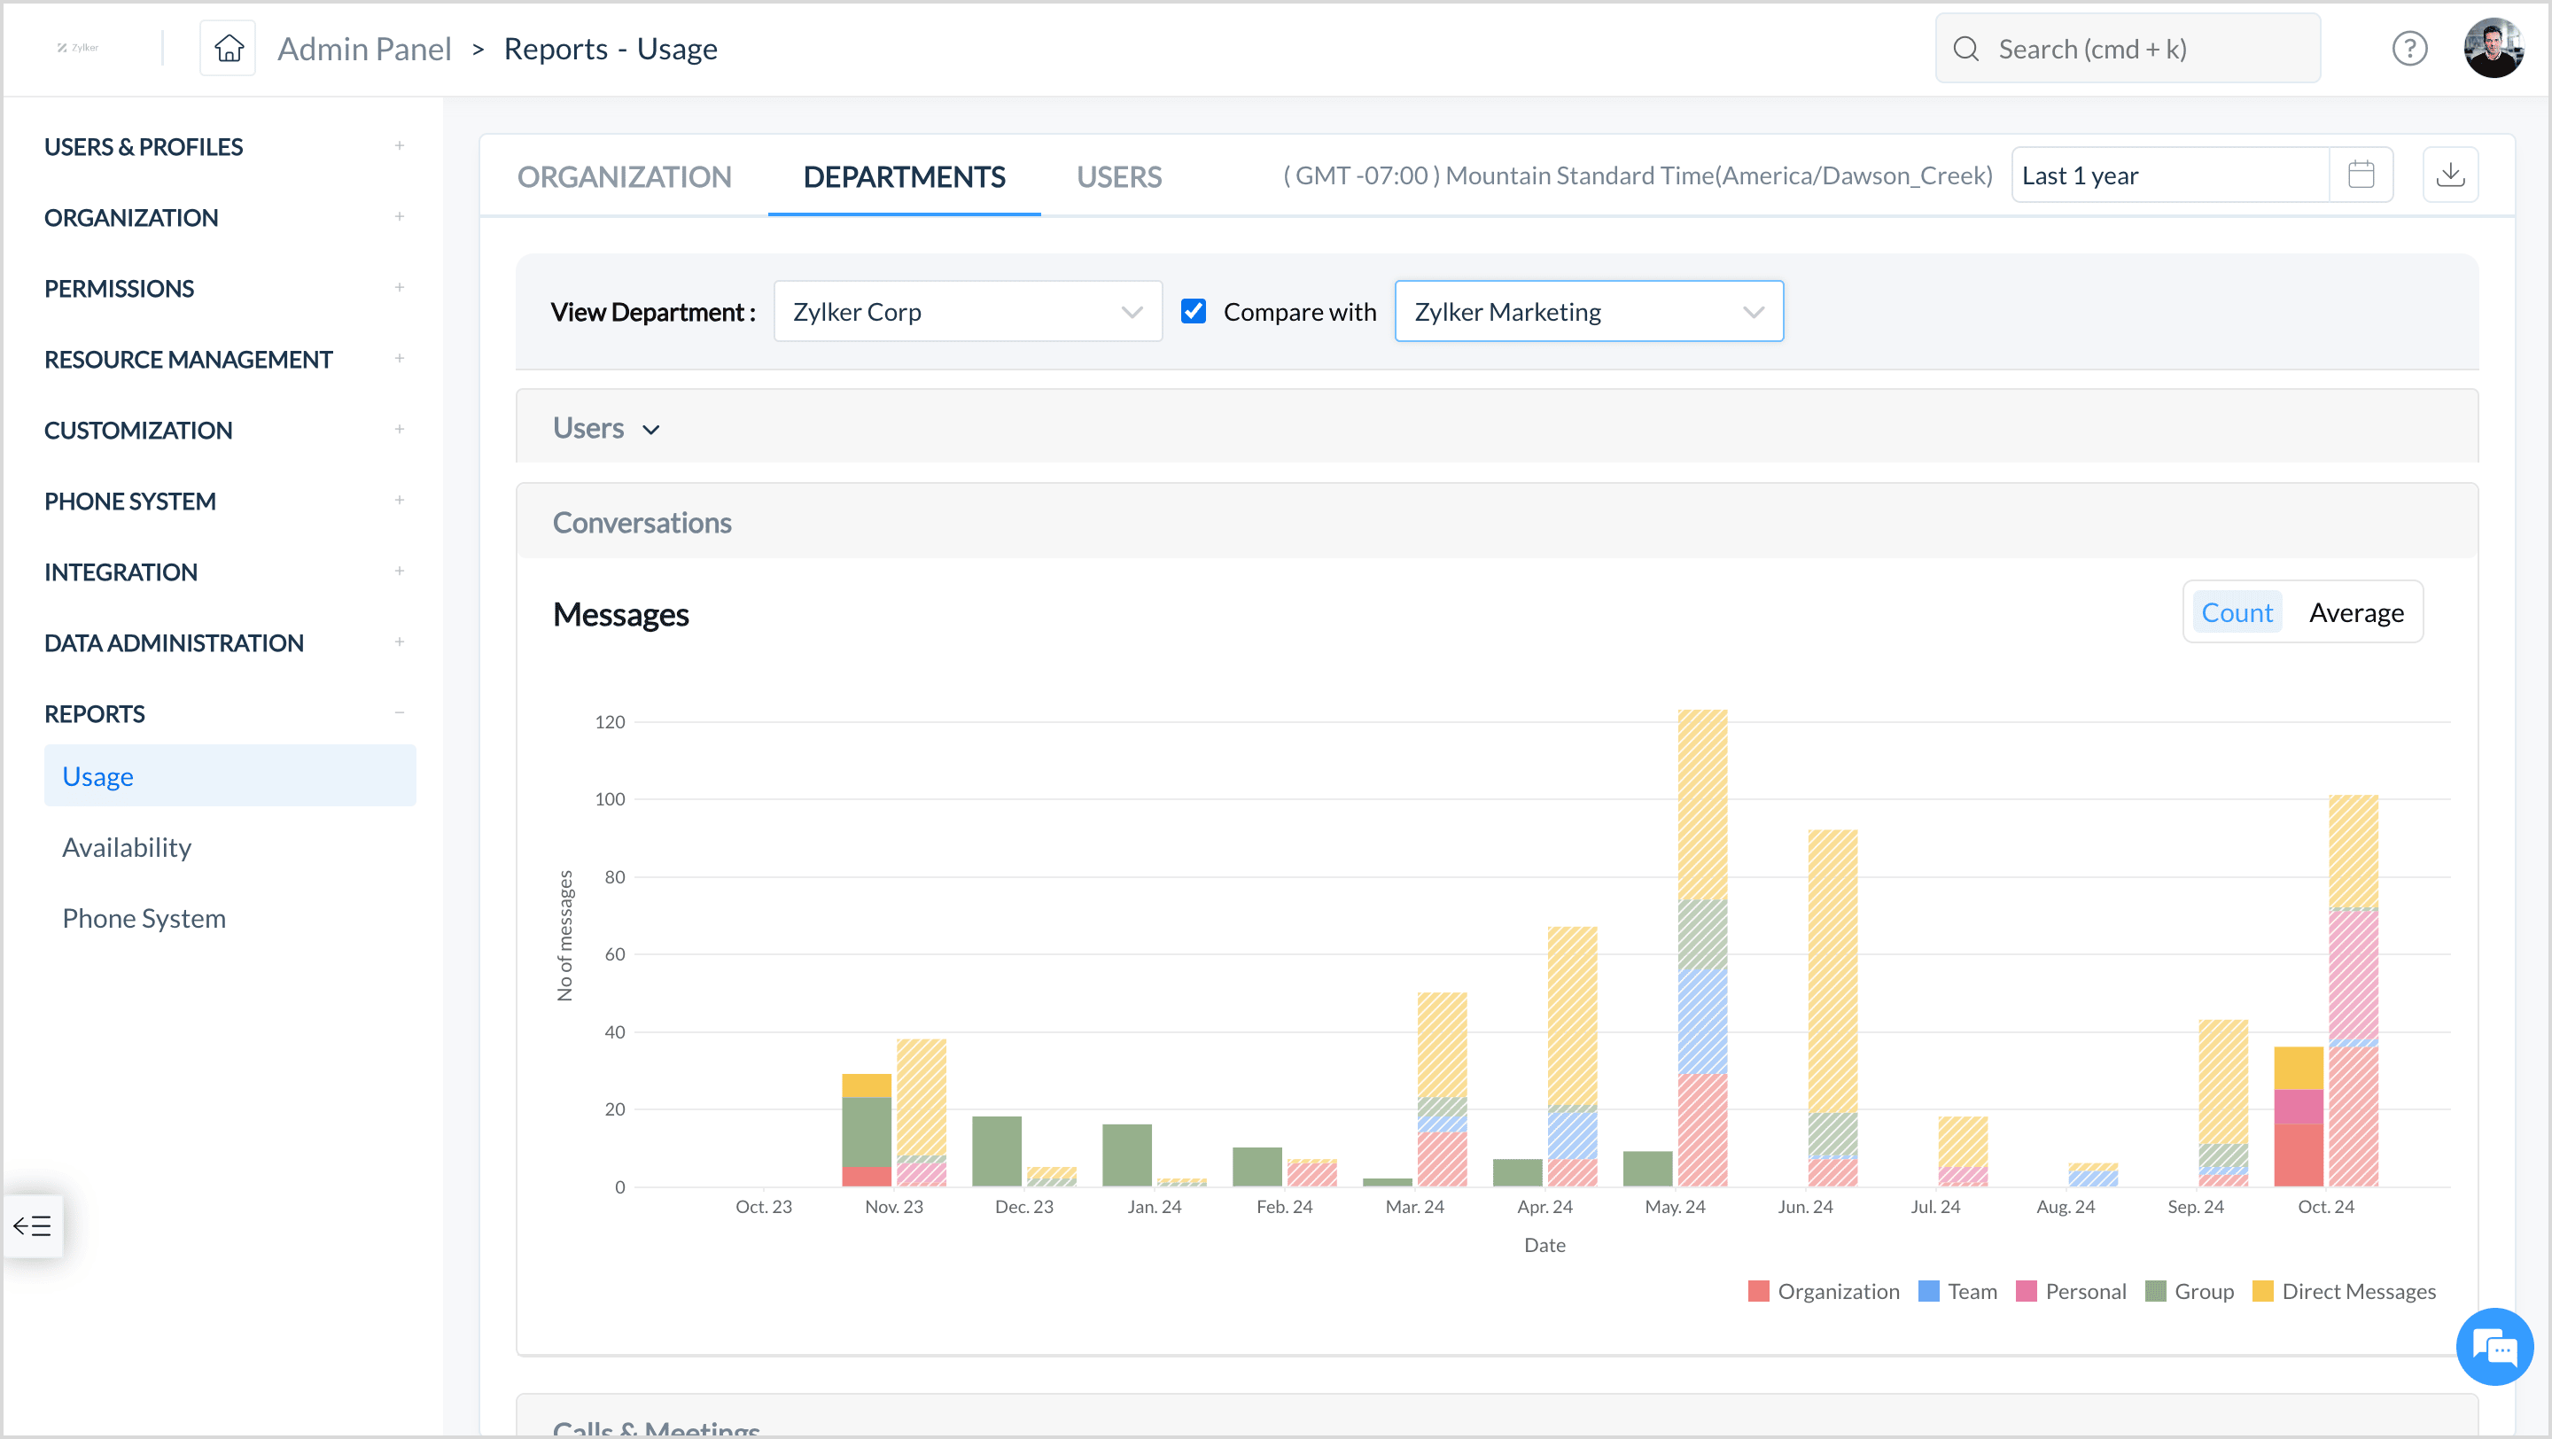Open the user profile avatar

coord(2493,48)
